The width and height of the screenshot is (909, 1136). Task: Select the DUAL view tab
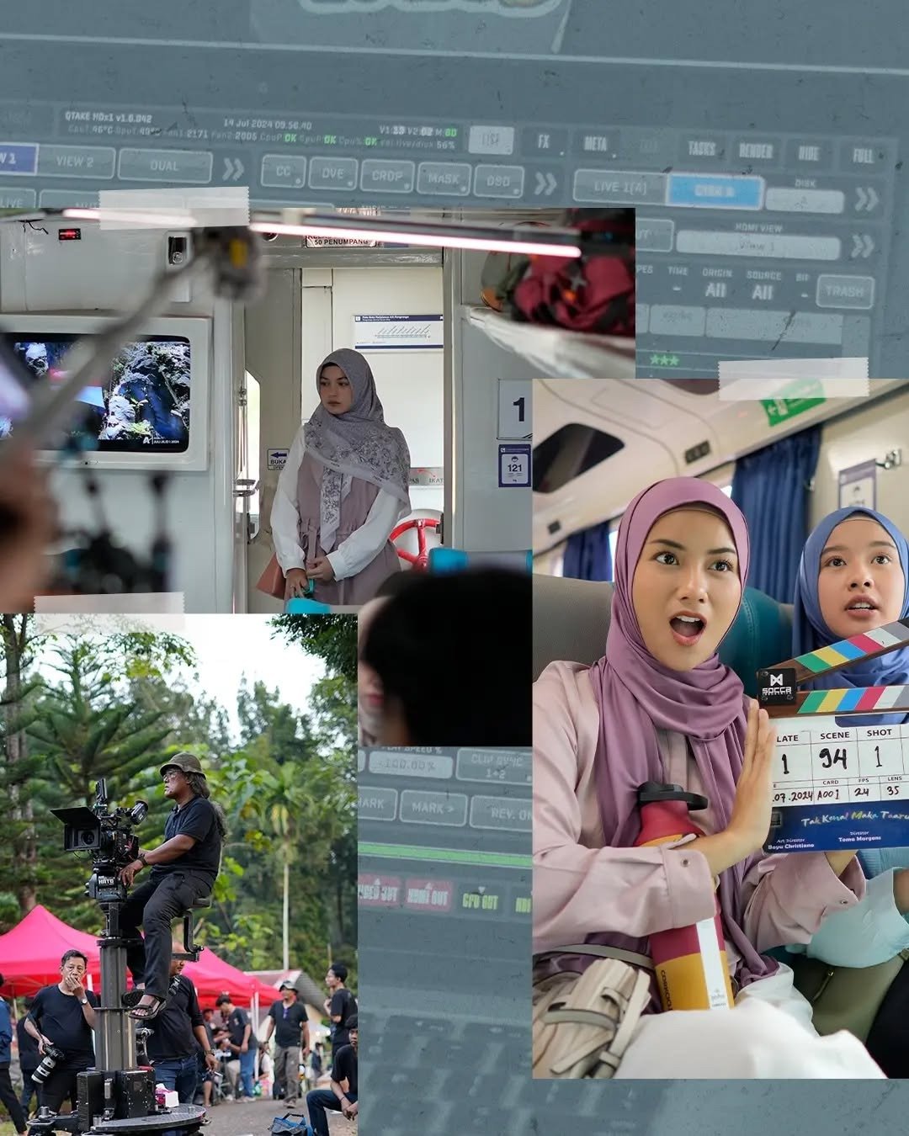click(164, 166)
